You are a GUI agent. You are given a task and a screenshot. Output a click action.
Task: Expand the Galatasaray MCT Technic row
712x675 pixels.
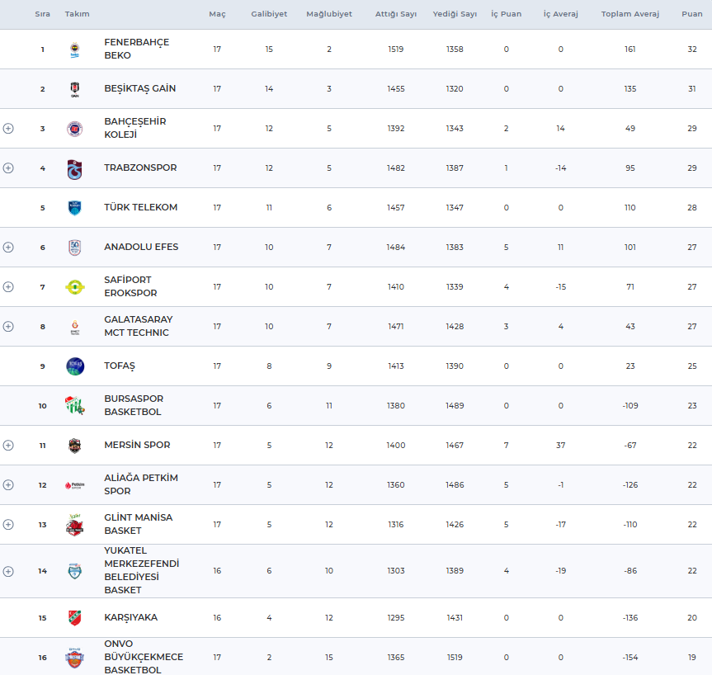[8, 327]
